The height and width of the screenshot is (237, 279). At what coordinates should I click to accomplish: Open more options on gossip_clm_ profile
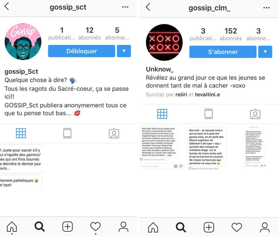[266, 8]
